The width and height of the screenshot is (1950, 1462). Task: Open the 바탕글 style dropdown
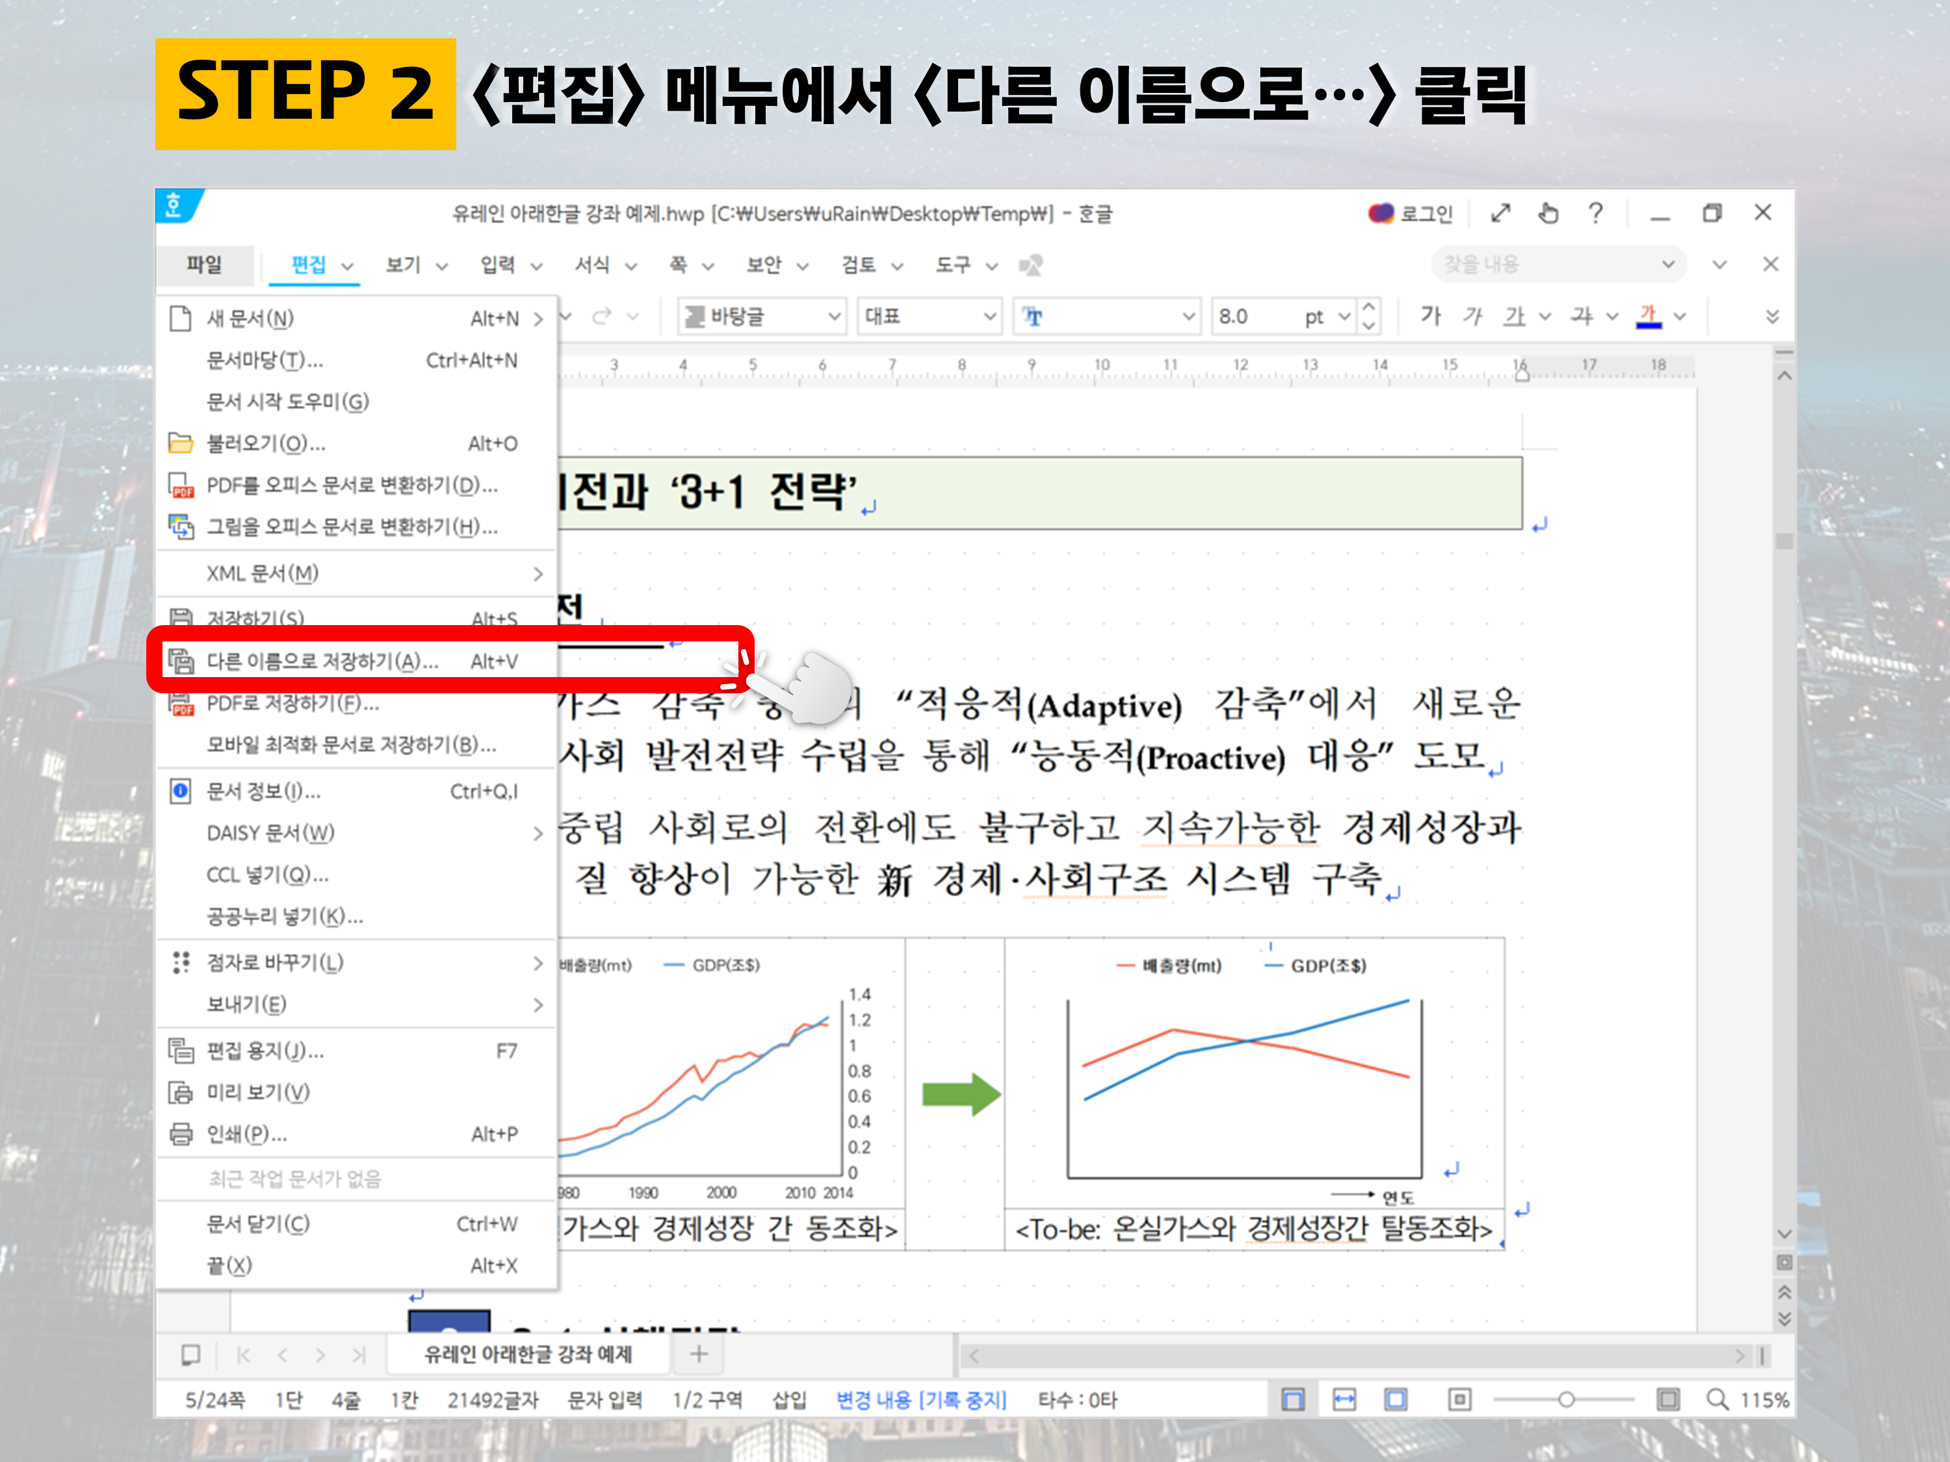point(833,316)
